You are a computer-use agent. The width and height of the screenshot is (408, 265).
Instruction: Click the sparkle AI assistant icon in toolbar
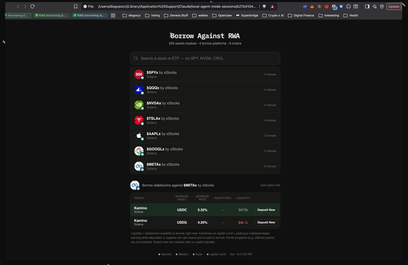point(375,7)
